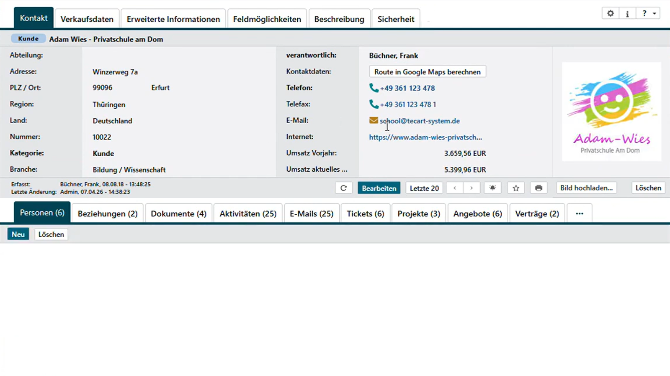Click the phone icon beside the Telefon number
The width and height of the screenshot is (670, 376).
coord(374,88)
